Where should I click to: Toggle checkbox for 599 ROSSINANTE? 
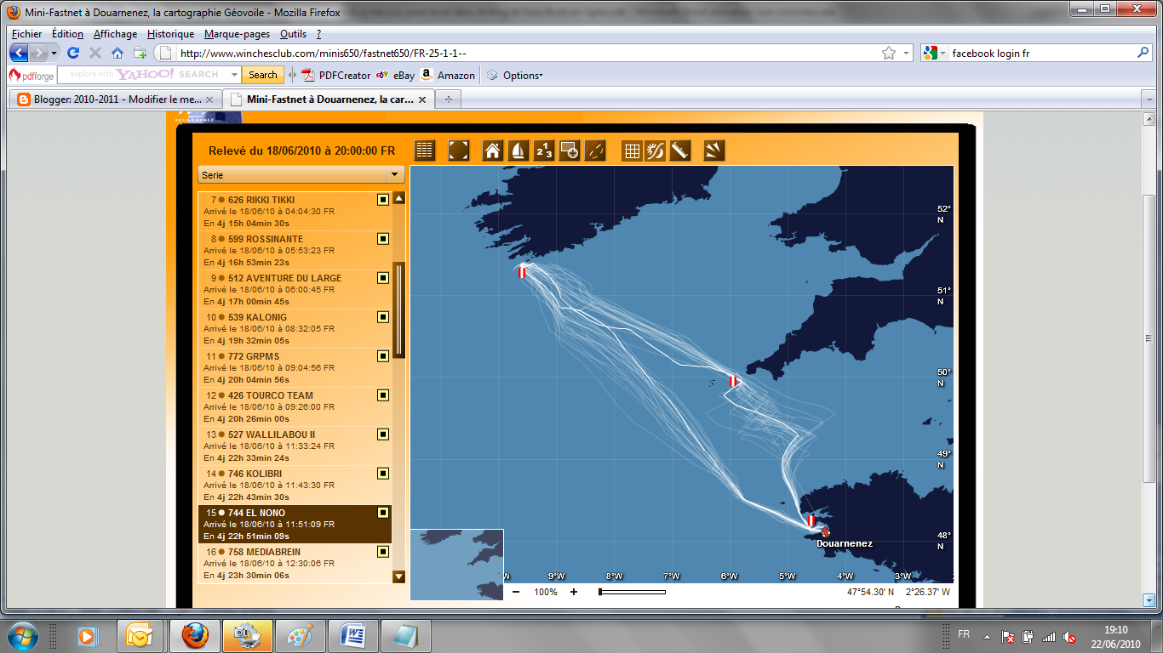pos(383,239)
